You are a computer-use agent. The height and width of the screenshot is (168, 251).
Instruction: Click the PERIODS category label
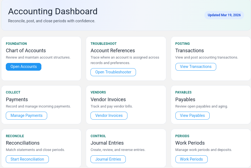click(182, 136)
